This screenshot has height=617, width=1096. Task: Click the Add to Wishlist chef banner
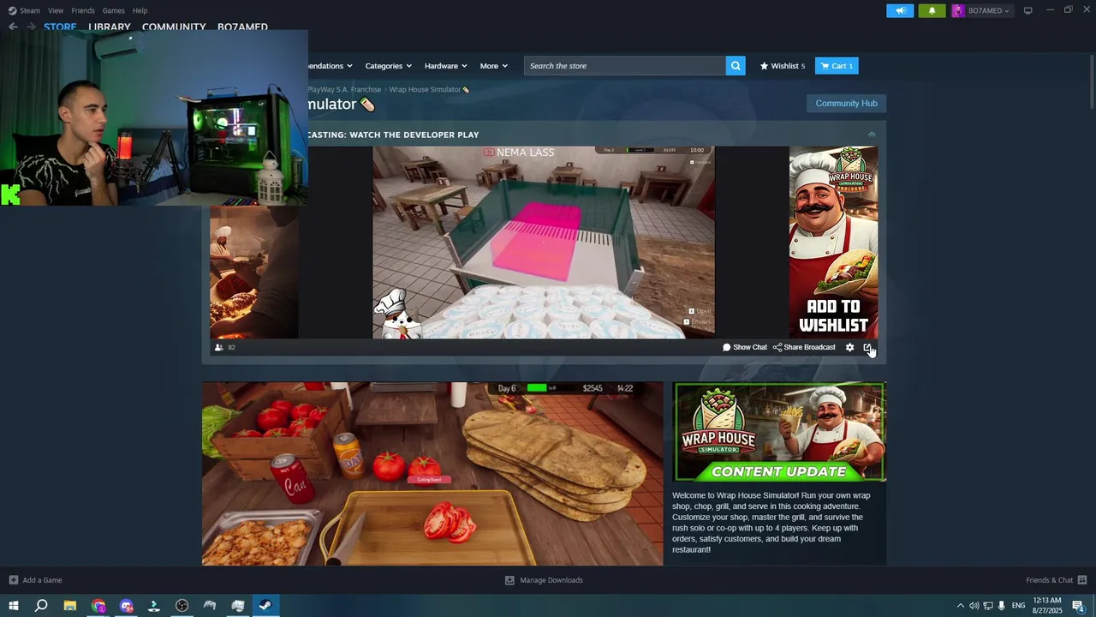pyautogui.click(x=833, y=243)
